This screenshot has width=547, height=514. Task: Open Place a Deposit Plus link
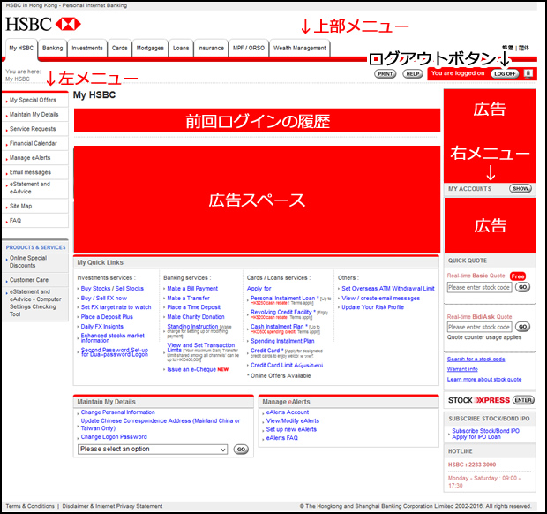(x=107, y=317)
